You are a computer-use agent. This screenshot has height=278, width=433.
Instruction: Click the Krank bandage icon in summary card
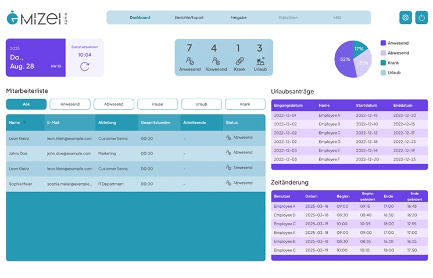[240, 60]
